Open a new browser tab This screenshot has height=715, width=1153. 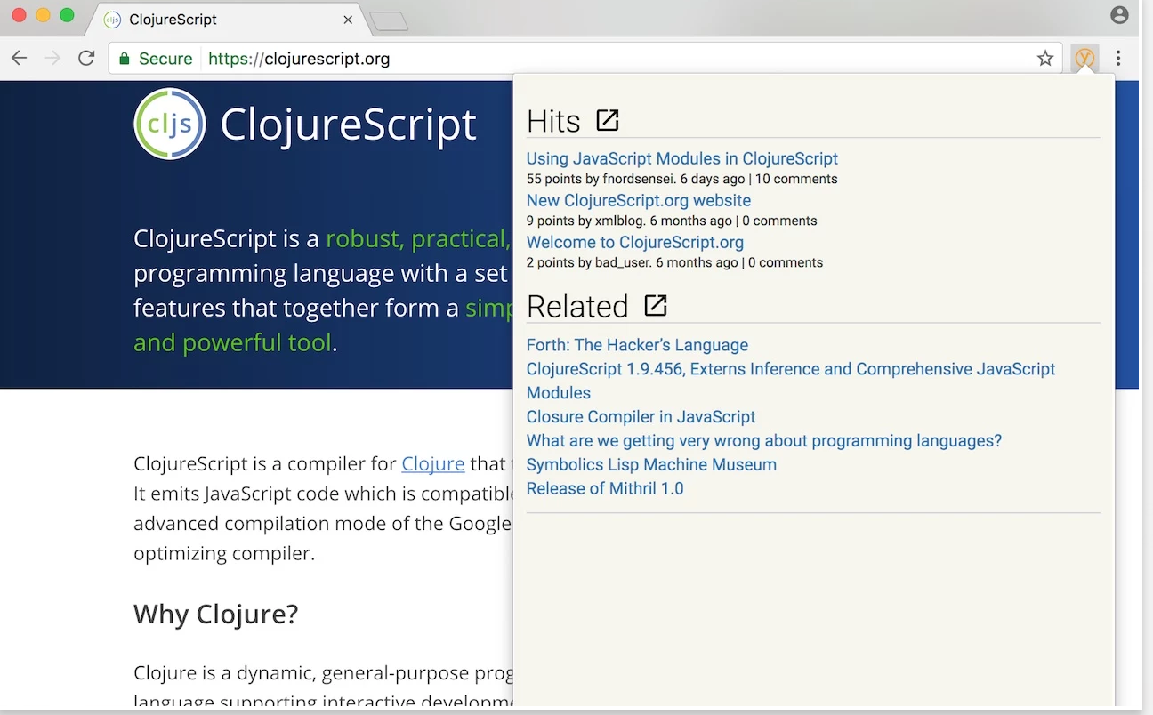point(389,21)
